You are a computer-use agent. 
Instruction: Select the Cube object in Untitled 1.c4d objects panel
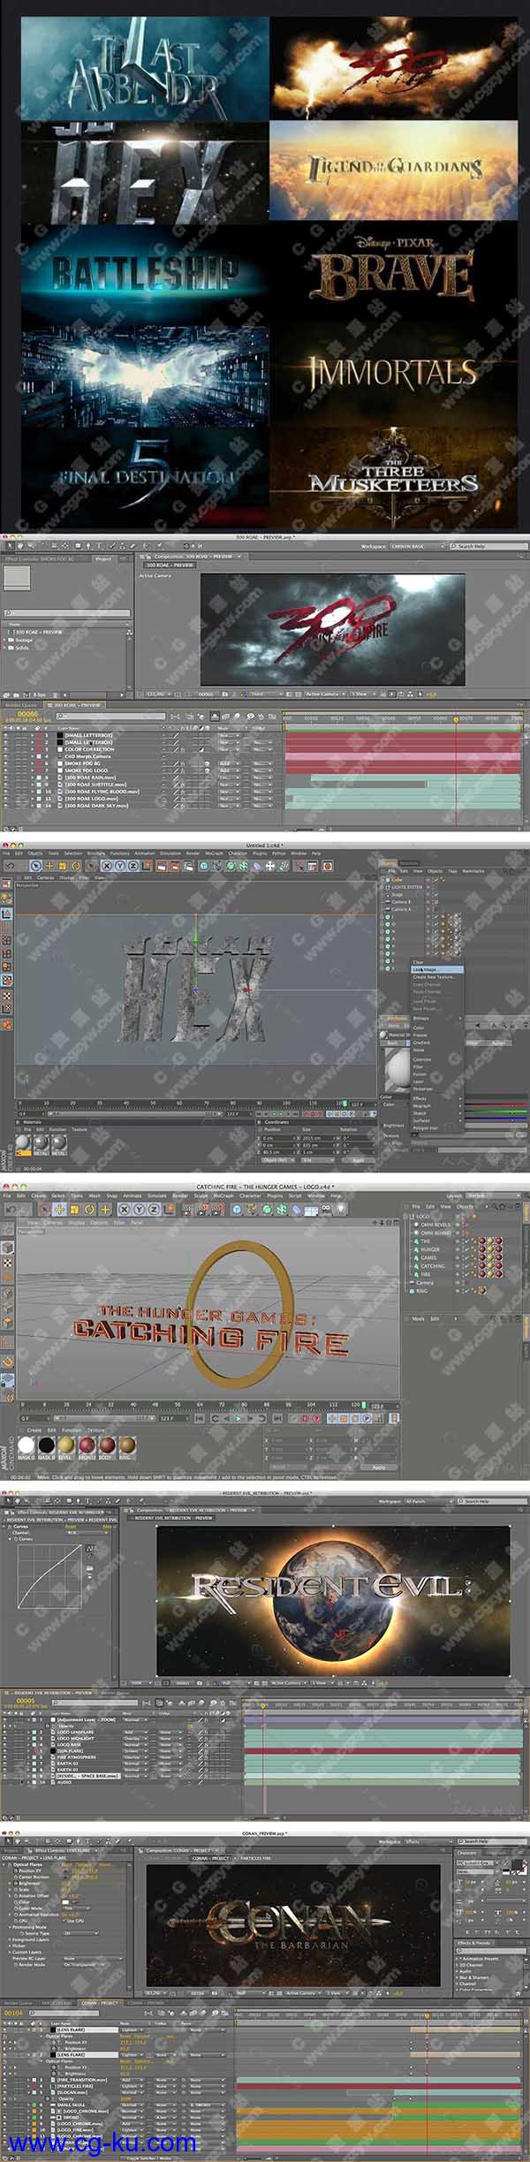pos(397,880)
